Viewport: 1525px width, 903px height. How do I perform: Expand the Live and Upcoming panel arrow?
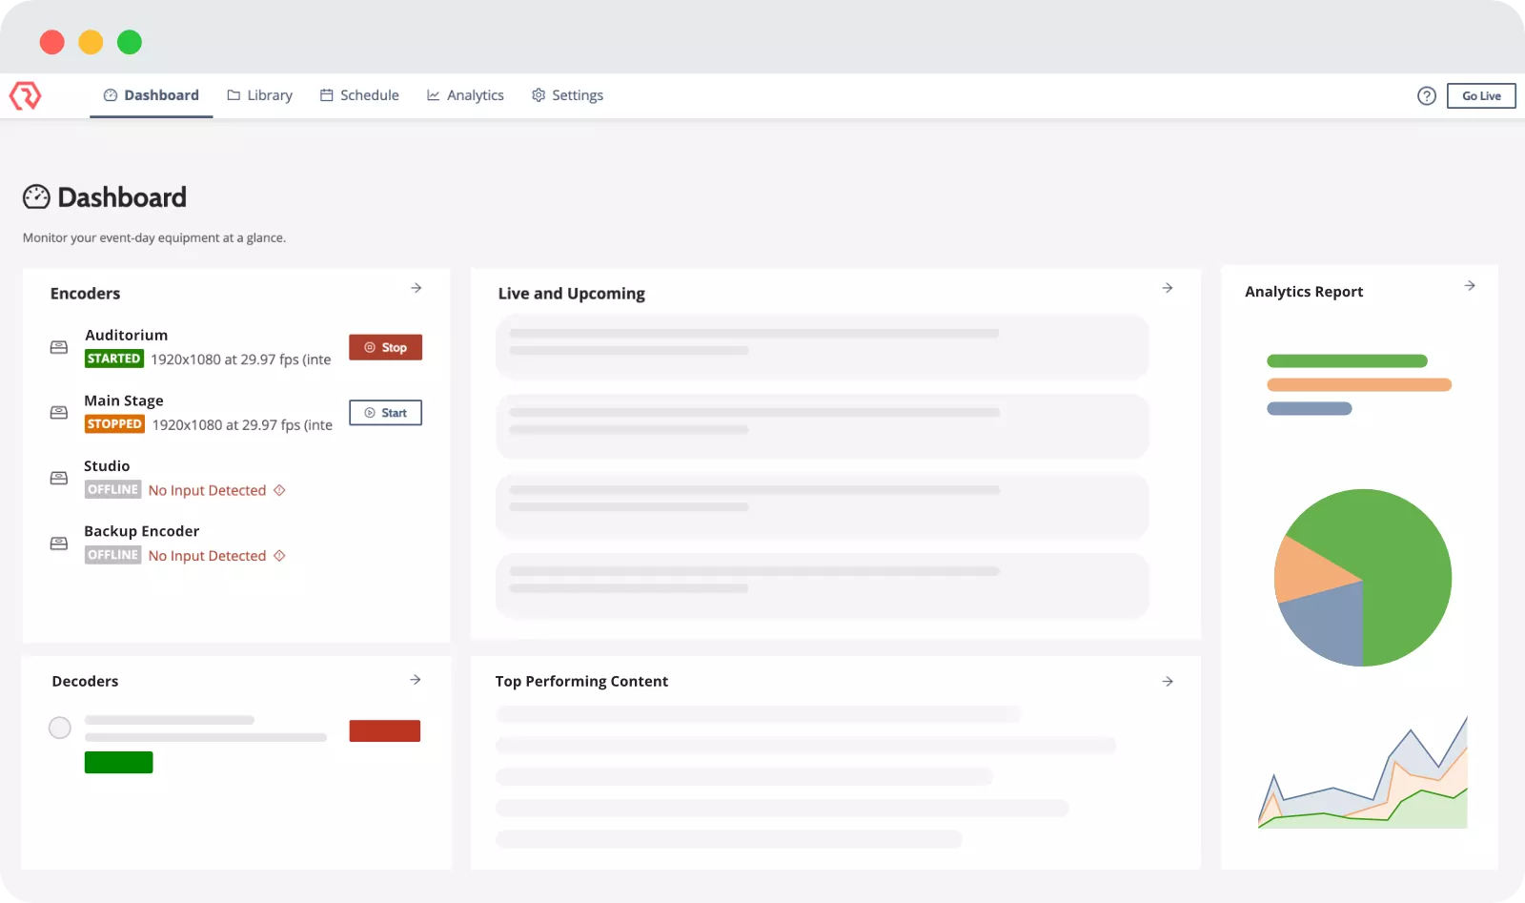click(1168, 288)
